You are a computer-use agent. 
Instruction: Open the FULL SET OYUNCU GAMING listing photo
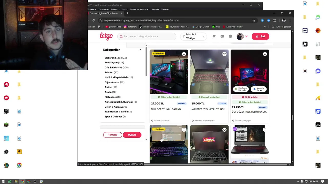coord(169,72)
